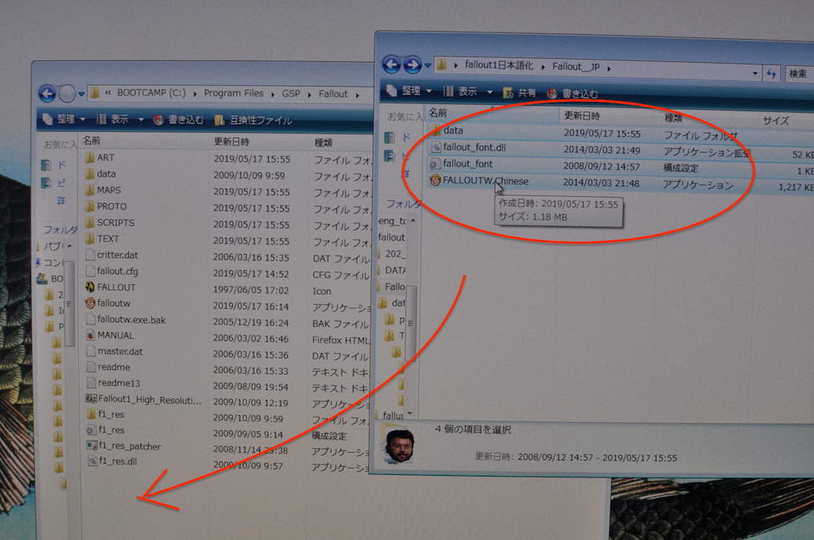Select the critter.dat file icon

(91, 255)
